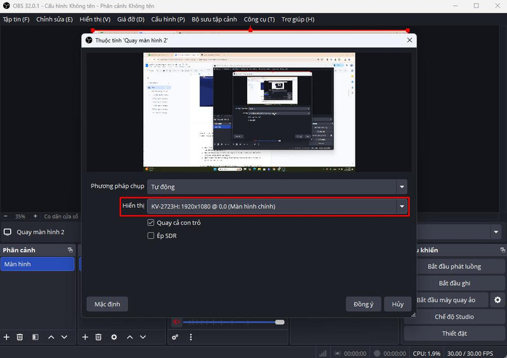Click Quay màn hình 2 source label
The image size is (507, 358).
[41, 232]
